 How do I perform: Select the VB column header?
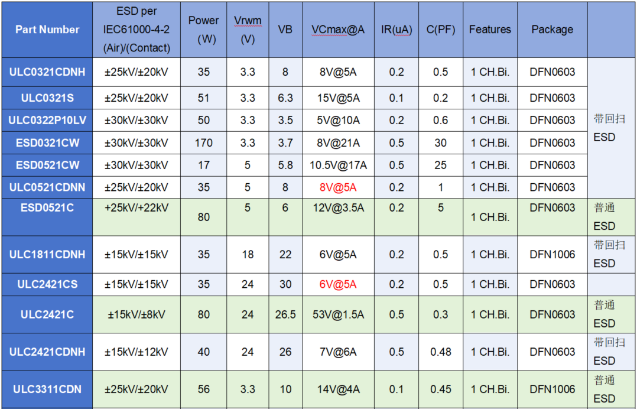[x=285, y=30]
